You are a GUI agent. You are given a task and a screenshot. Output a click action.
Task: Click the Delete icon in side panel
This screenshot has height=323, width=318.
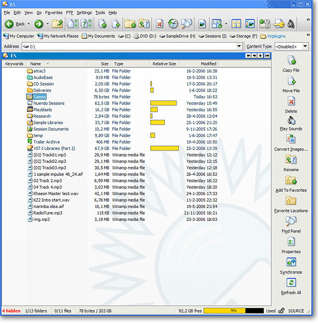291,101
